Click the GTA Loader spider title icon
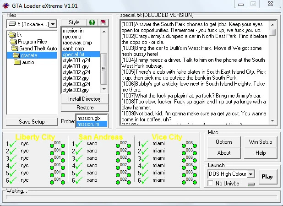 (x=5, y=5)
